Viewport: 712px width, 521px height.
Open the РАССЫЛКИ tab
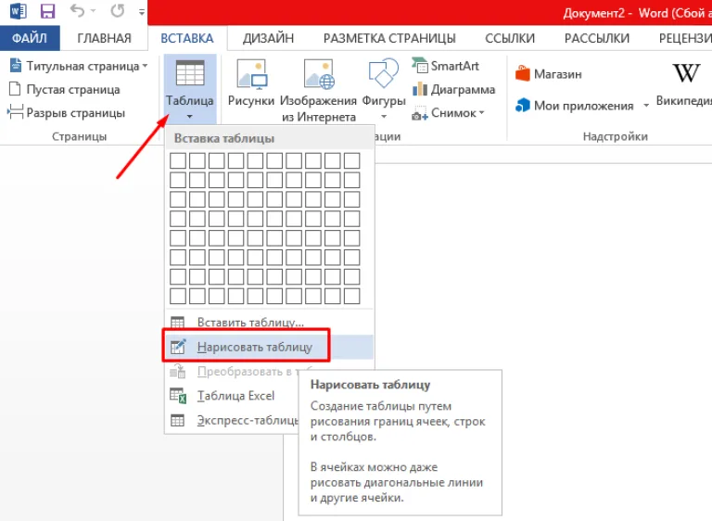coord(597,38)
